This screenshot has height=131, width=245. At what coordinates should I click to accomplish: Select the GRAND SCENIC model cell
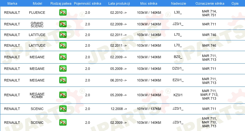pyautogui.click(x=37, y=24)
